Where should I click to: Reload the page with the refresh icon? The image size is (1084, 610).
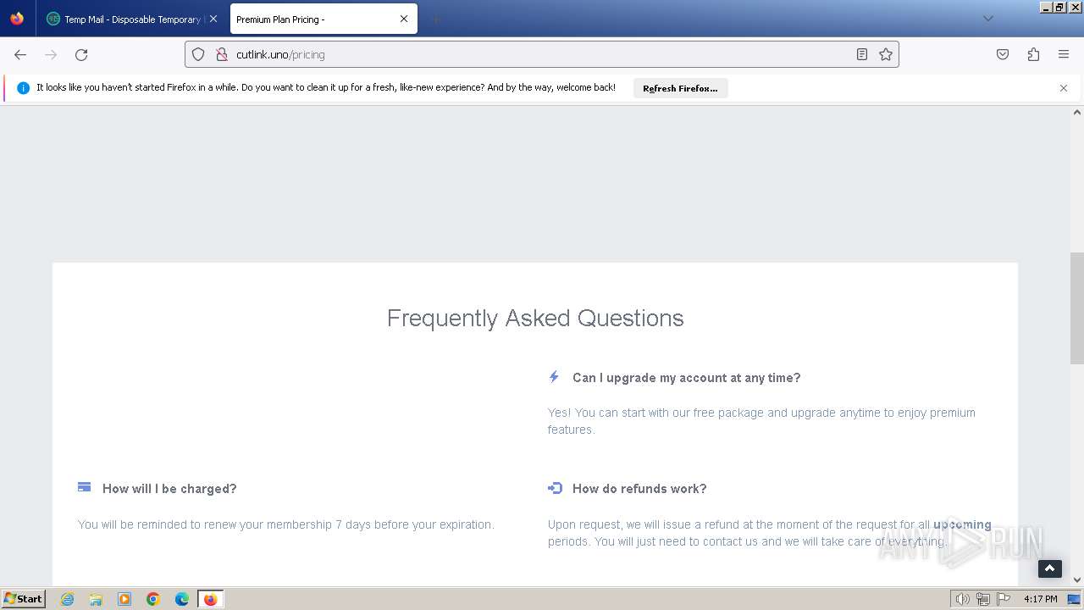click(x=81, y=54)
